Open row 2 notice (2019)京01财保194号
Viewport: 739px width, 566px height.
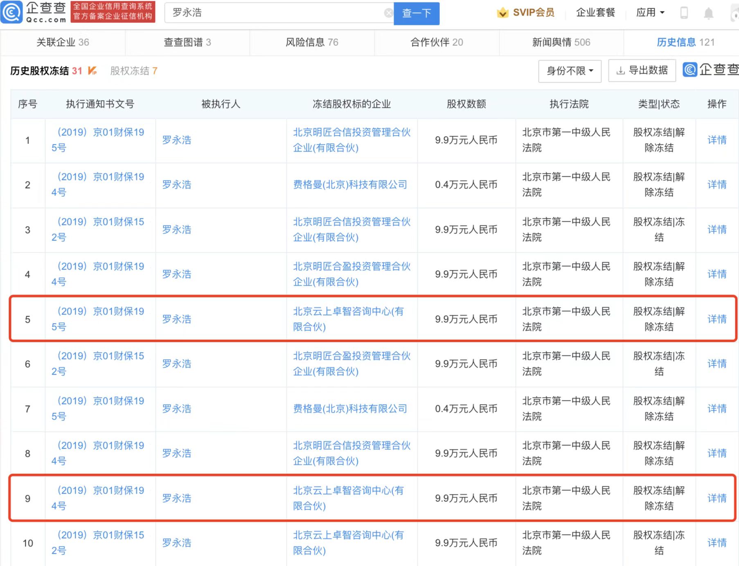[98, 184]
